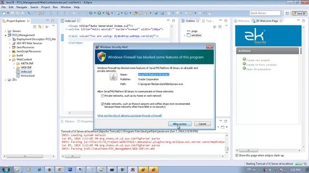Open Chrome from the taskbar
This screenshot has height=173, width=309.
(x=60, y=170)
